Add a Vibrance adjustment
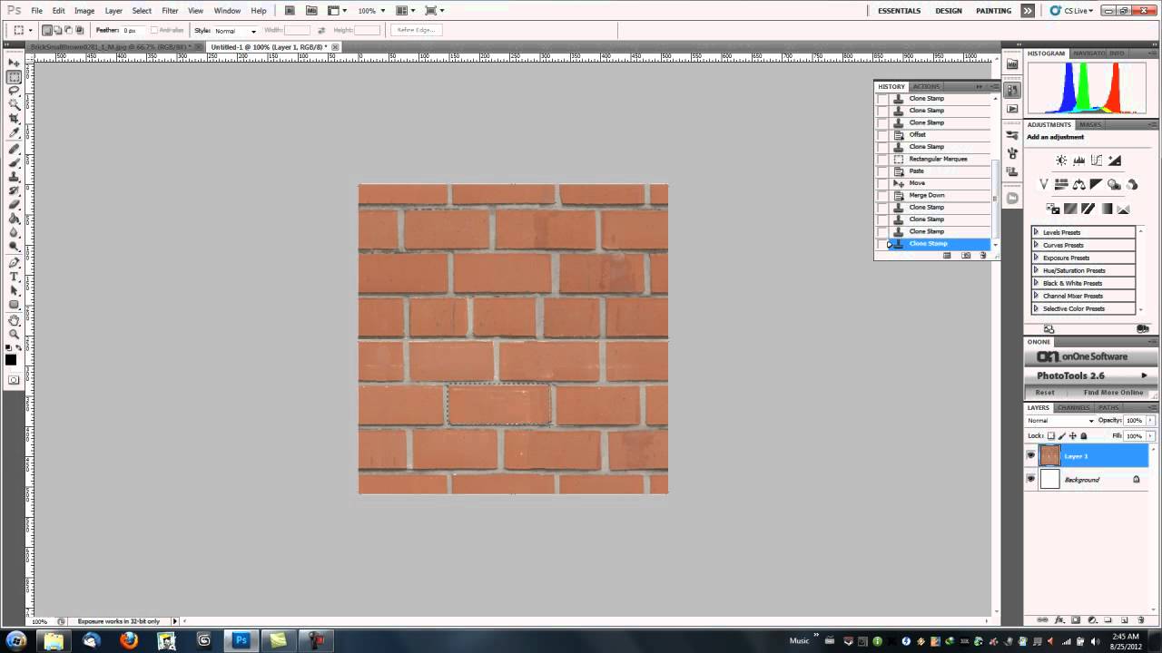Screen dimensions: 1162x653 [x=1044, y=184]
